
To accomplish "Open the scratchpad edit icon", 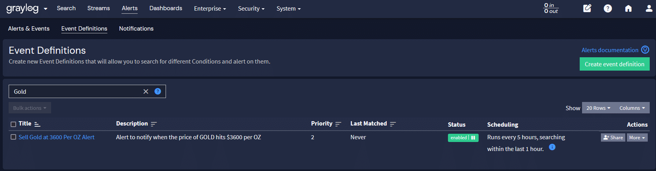I will (587, 8).
